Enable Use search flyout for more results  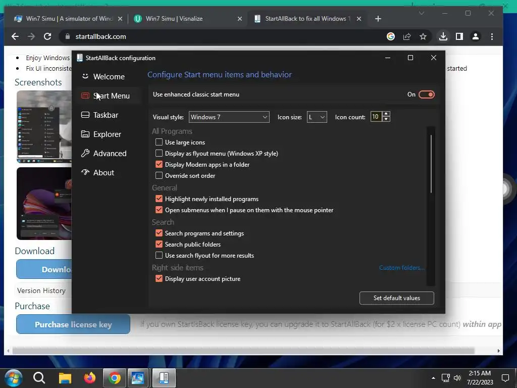click(x=159, y=255)
